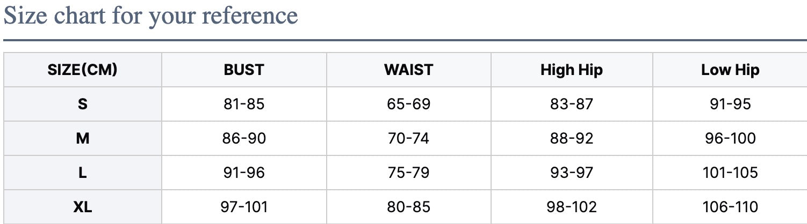Click bust value 97-101 cell

(x=244, y=207)
